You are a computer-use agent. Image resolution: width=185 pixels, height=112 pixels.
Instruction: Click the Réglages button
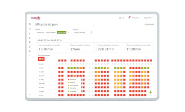pyautogui.click(x=149, y=24)
